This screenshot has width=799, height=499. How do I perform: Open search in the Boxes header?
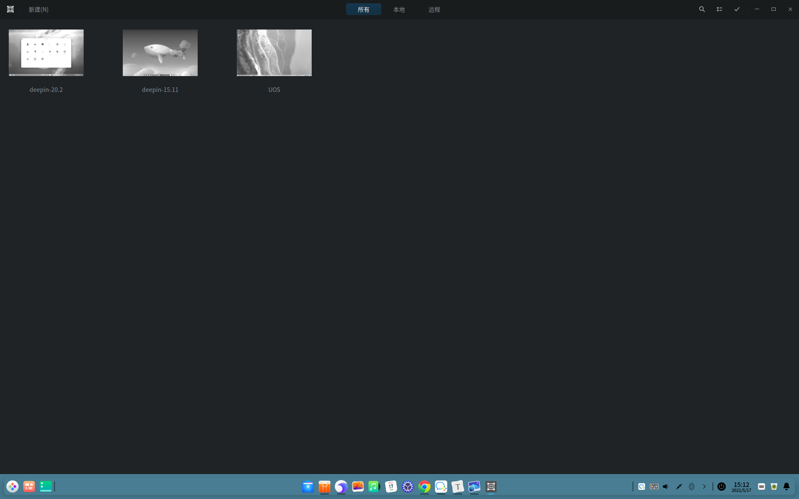[x=702, y=9]
